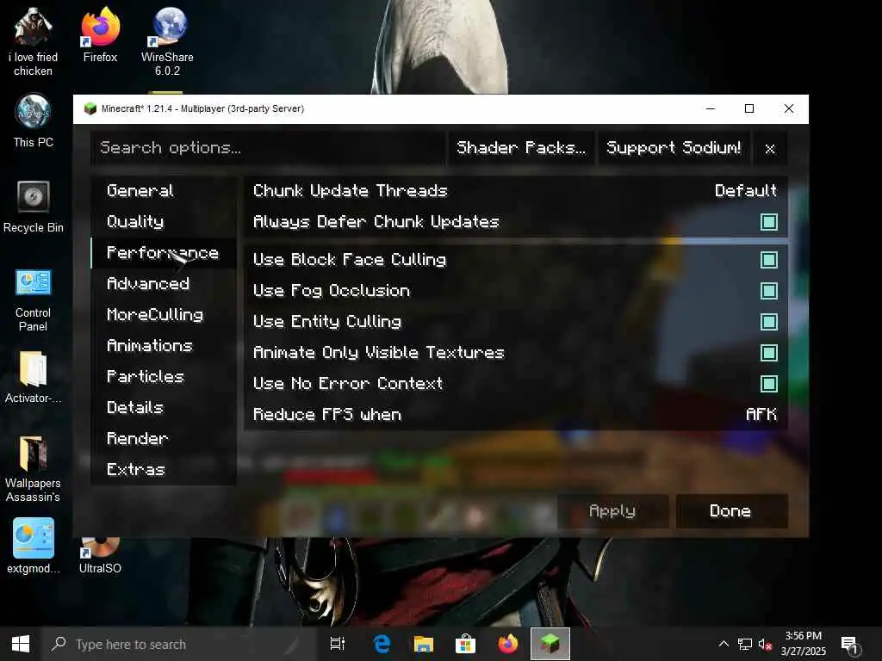Open the Windows Start menu
Viewport: 882px width, 661px height.
pos(21,644)
